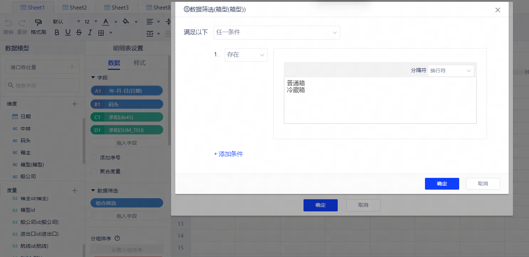This screenshot has height=257, width=529.
Task: Switch to the 样式 tab
Action: pyautogui.click(x=140, y=63)
